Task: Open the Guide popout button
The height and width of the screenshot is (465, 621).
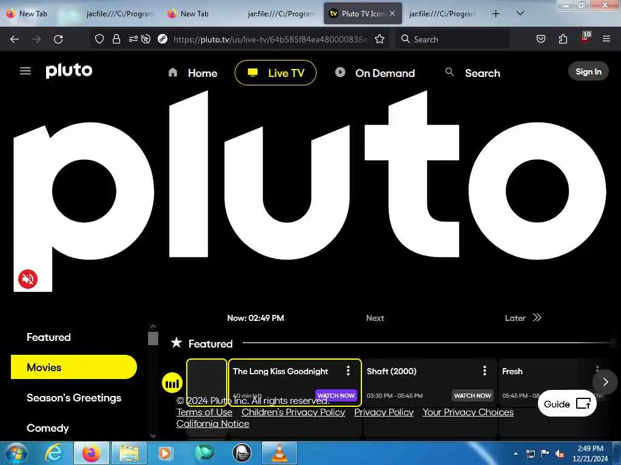Action: 567,404
